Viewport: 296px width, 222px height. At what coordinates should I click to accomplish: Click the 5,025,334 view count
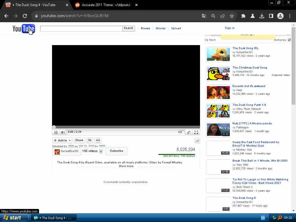186,149
